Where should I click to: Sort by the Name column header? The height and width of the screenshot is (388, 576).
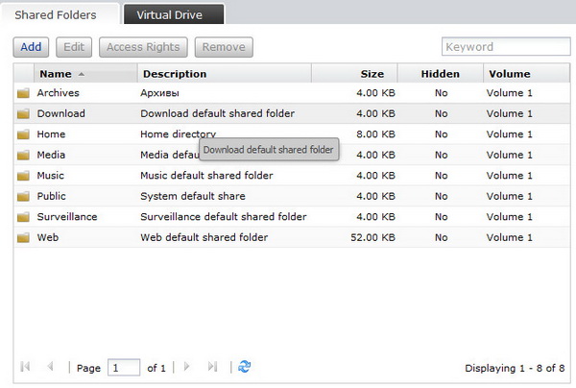click(x=56, y=74)
